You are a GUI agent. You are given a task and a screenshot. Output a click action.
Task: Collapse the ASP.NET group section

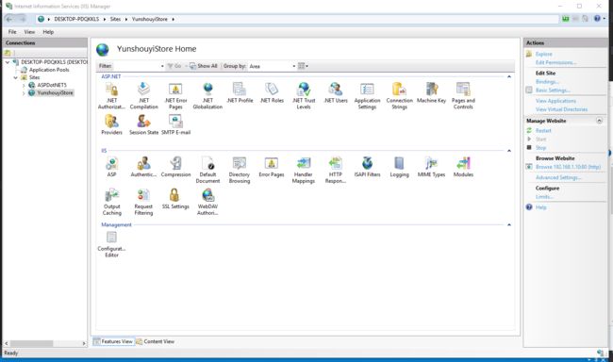(x=509, y=76)
